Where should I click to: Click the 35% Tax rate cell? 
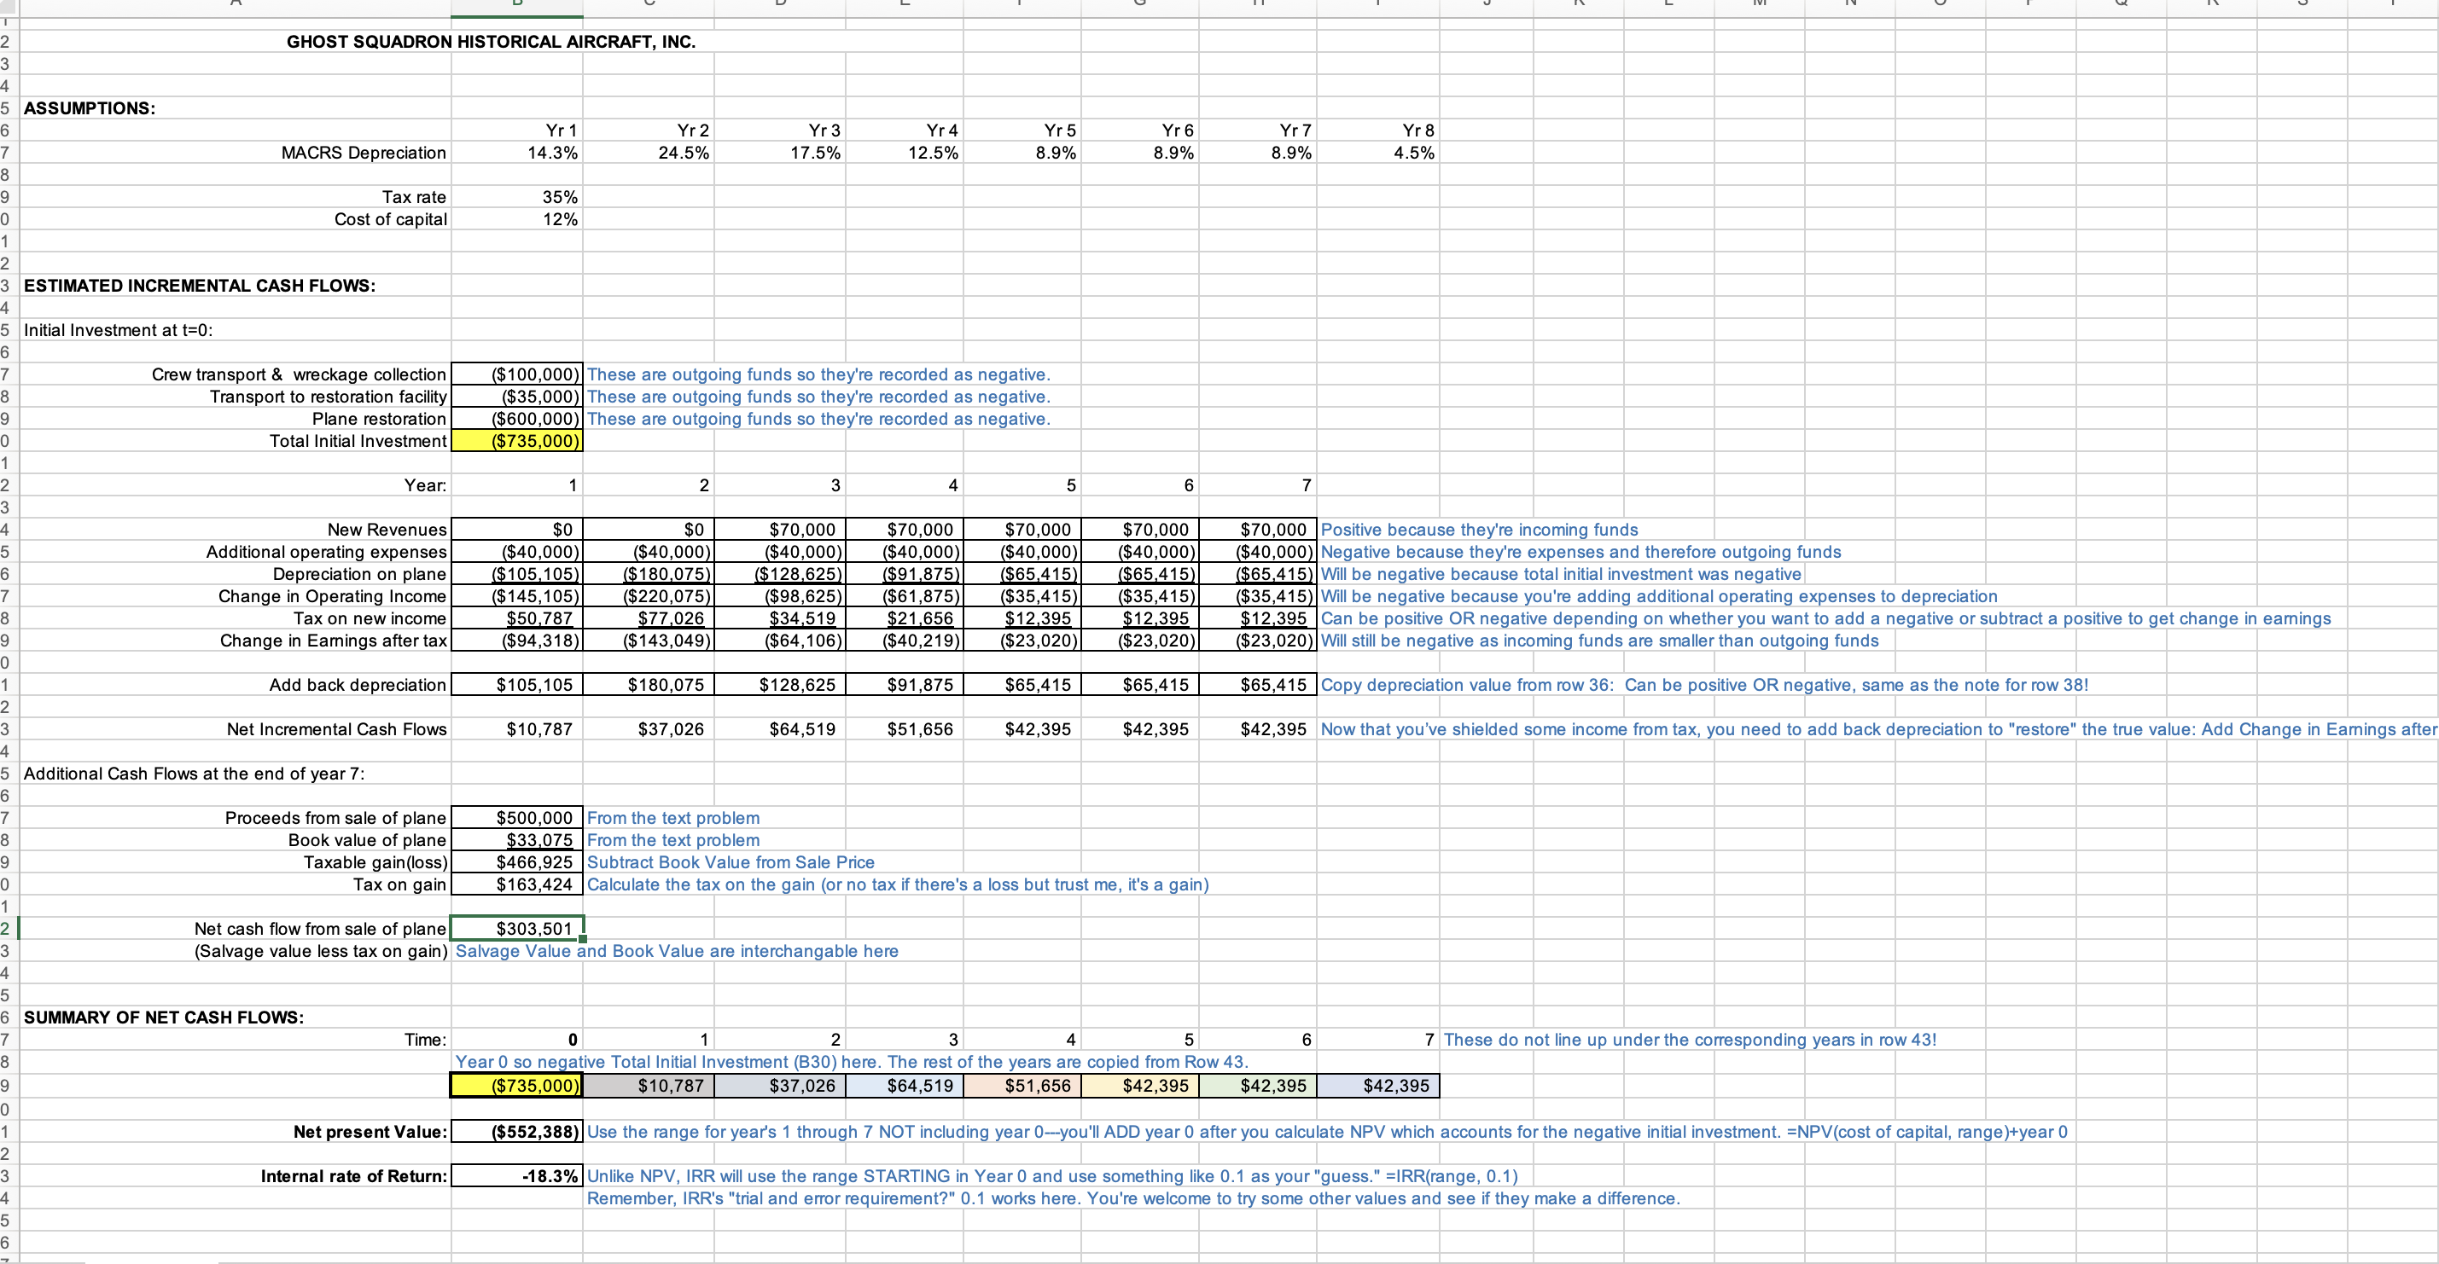(559, 197)
